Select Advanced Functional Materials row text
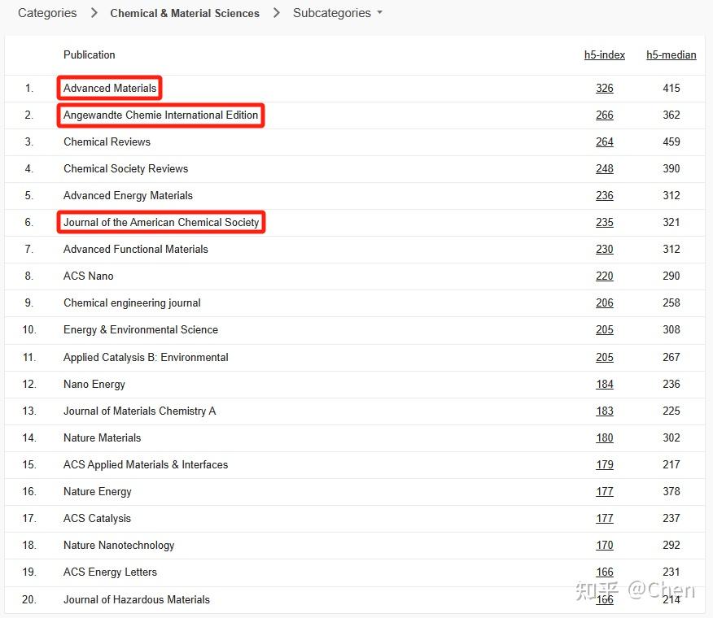This screenshot has width=713, height=618. point(135,249)
